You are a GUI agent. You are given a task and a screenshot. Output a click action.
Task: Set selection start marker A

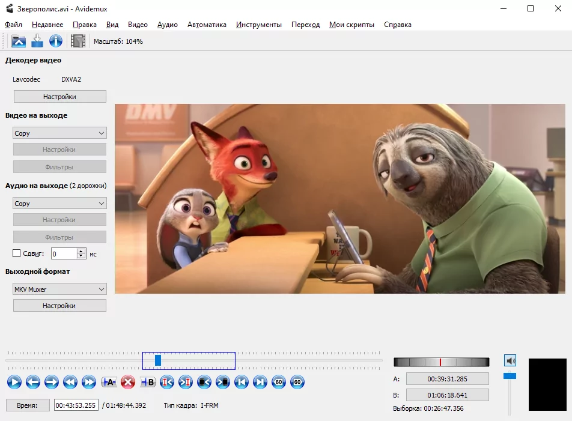point(109,382)
